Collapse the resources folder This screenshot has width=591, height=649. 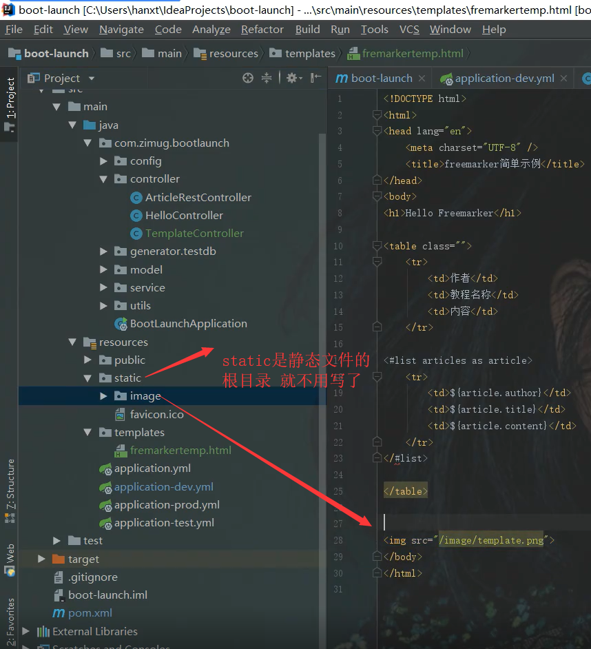pos(72,342)
